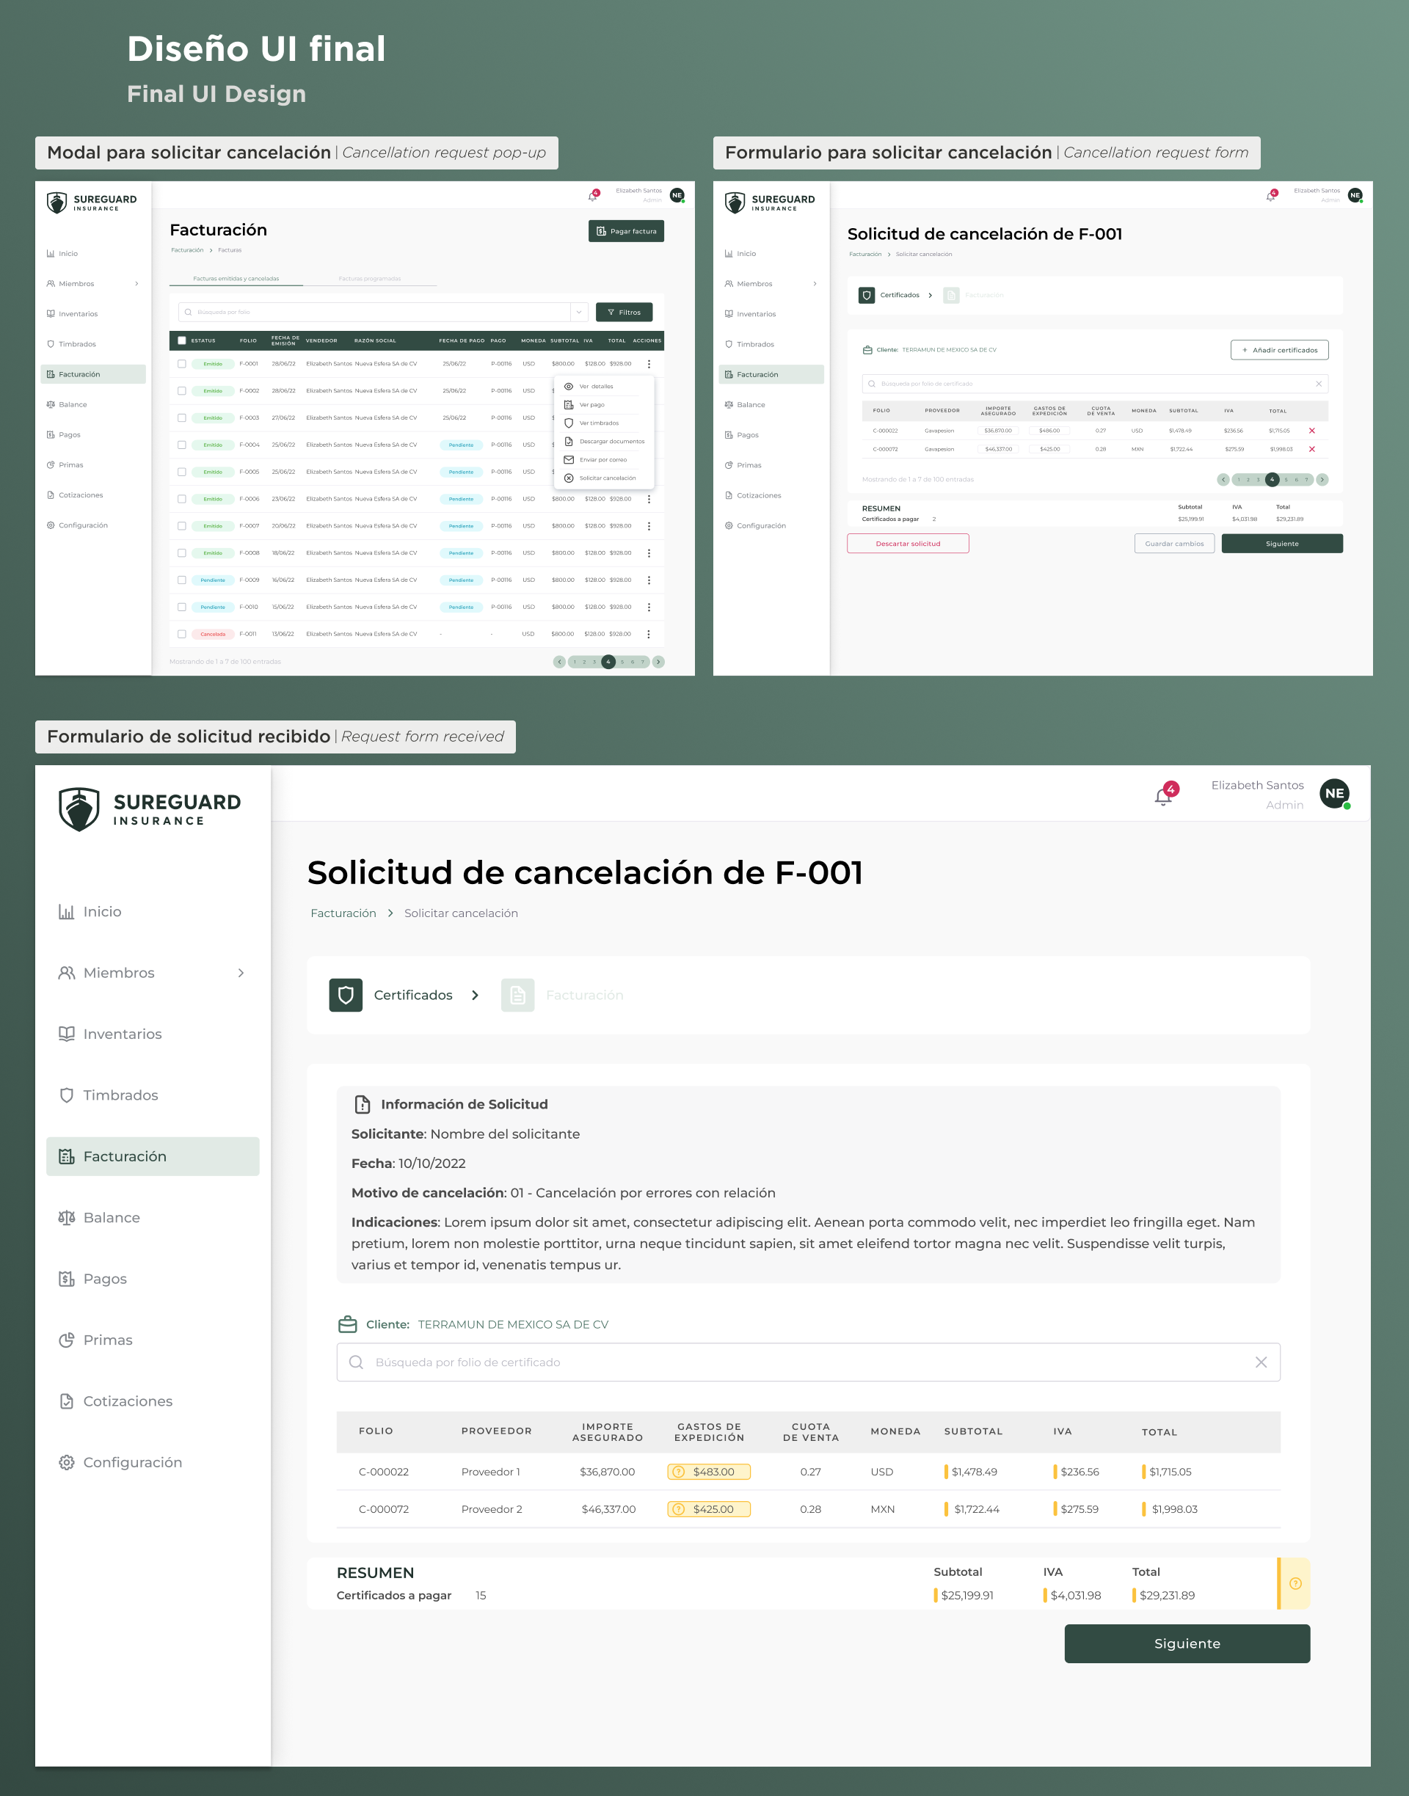Image resolution: width=1409 pixels, height=1796 pixels.
Task: Open the Filtros filter button
Action: tap(624, 312)
